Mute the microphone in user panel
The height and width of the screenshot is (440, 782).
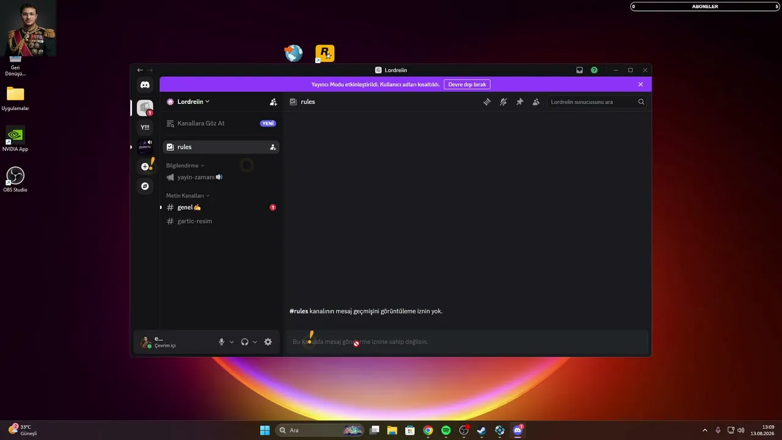(222, 342)
